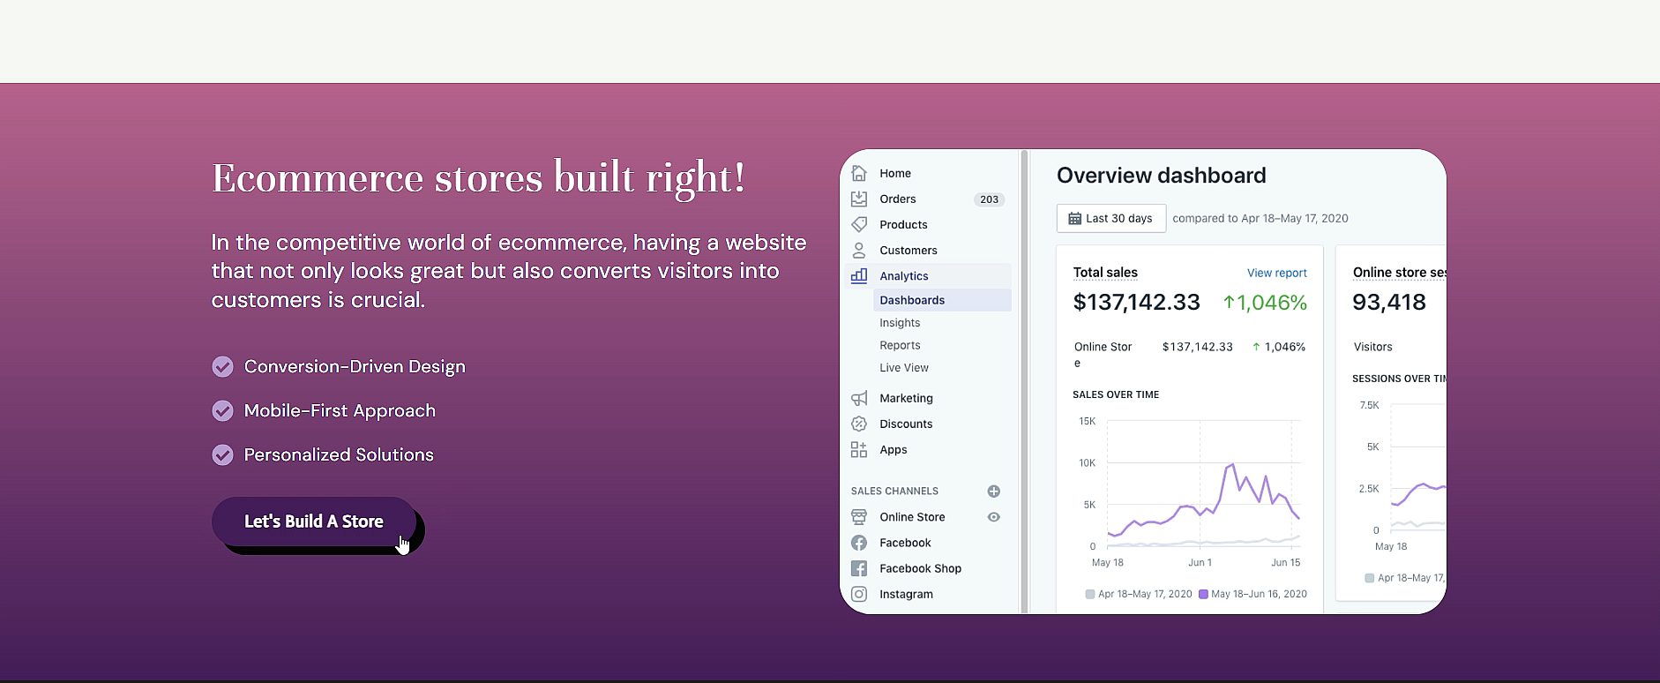Click the Marketing megaphone icon

[x=859, y=399]
